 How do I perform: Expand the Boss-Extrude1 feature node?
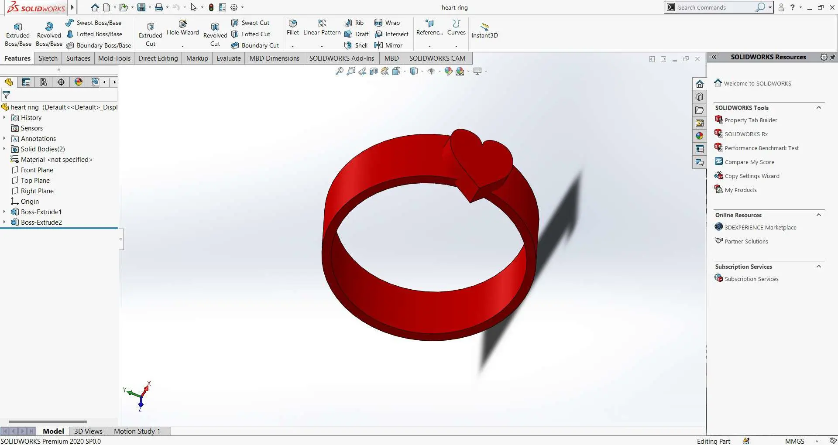[4, 212]
